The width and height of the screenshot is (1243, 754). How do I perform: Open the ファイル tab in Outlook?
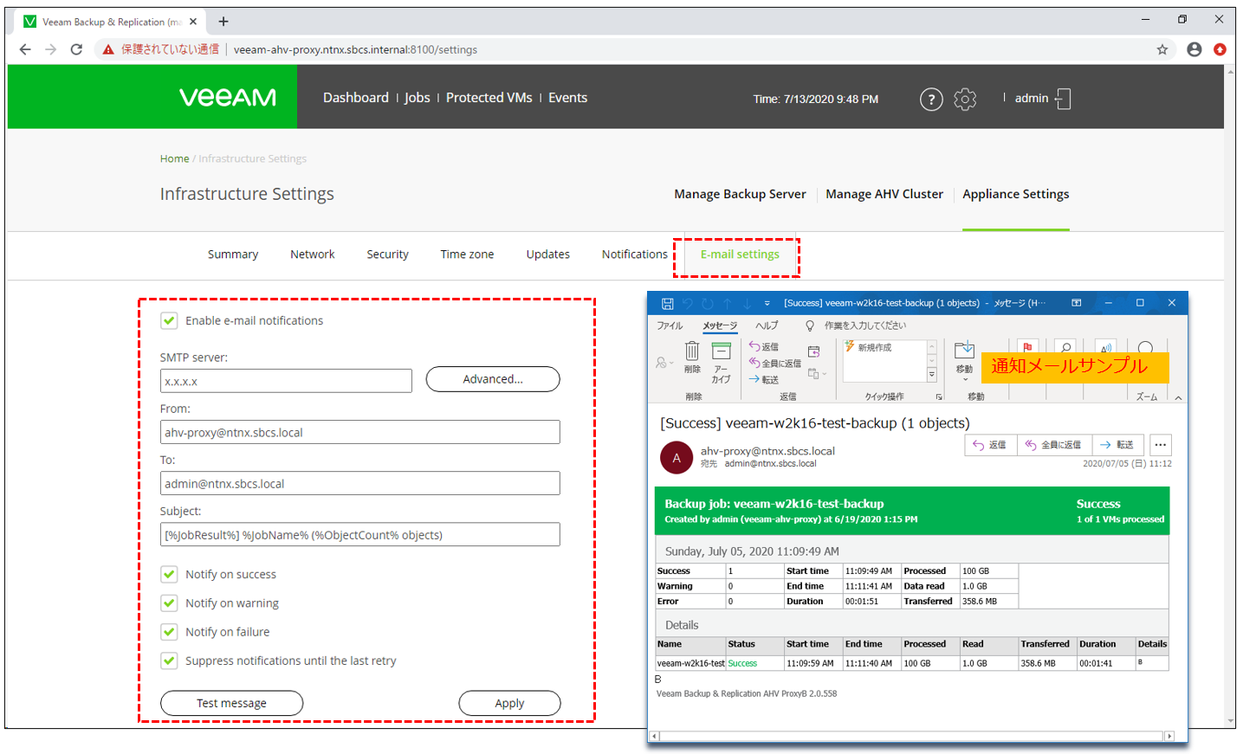pyautogui.click(x=670, y=325)
